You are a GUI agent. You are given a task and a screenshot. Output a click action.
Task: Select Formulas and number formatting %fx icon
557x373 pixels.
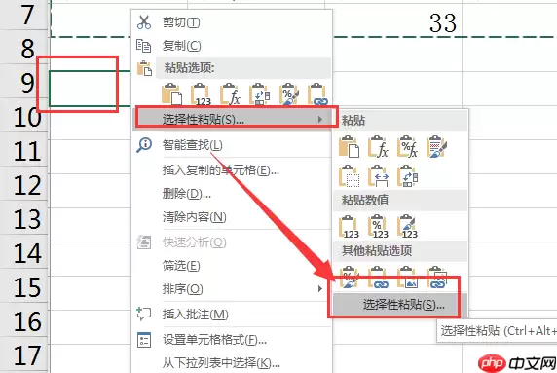click(407, 146)
